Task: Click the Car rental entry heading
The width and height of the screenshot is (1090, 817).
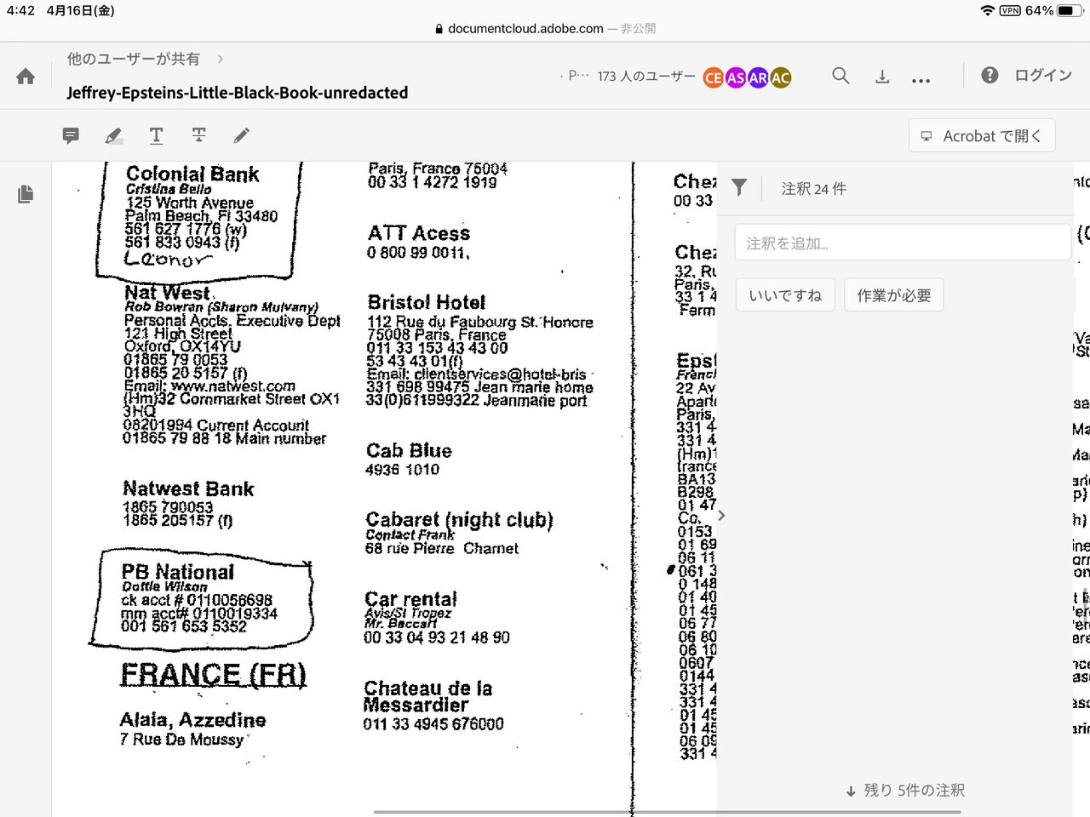Action: (x=410, y=599)
